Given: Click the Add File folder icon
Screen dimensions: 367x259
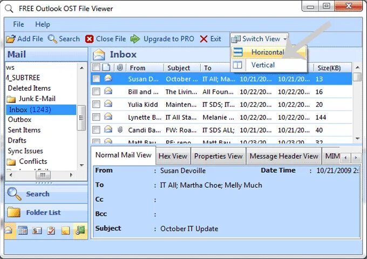Looking at the screenshot, I should 11,39.
